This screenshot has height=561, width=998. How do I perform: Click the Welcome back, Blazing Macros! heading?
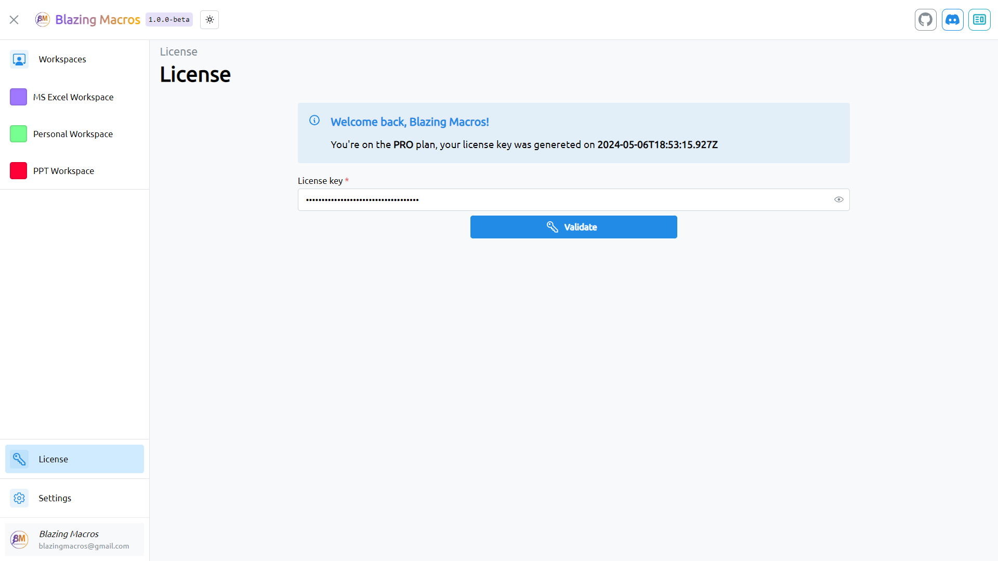pyautogui.click(x=410, y=122)
